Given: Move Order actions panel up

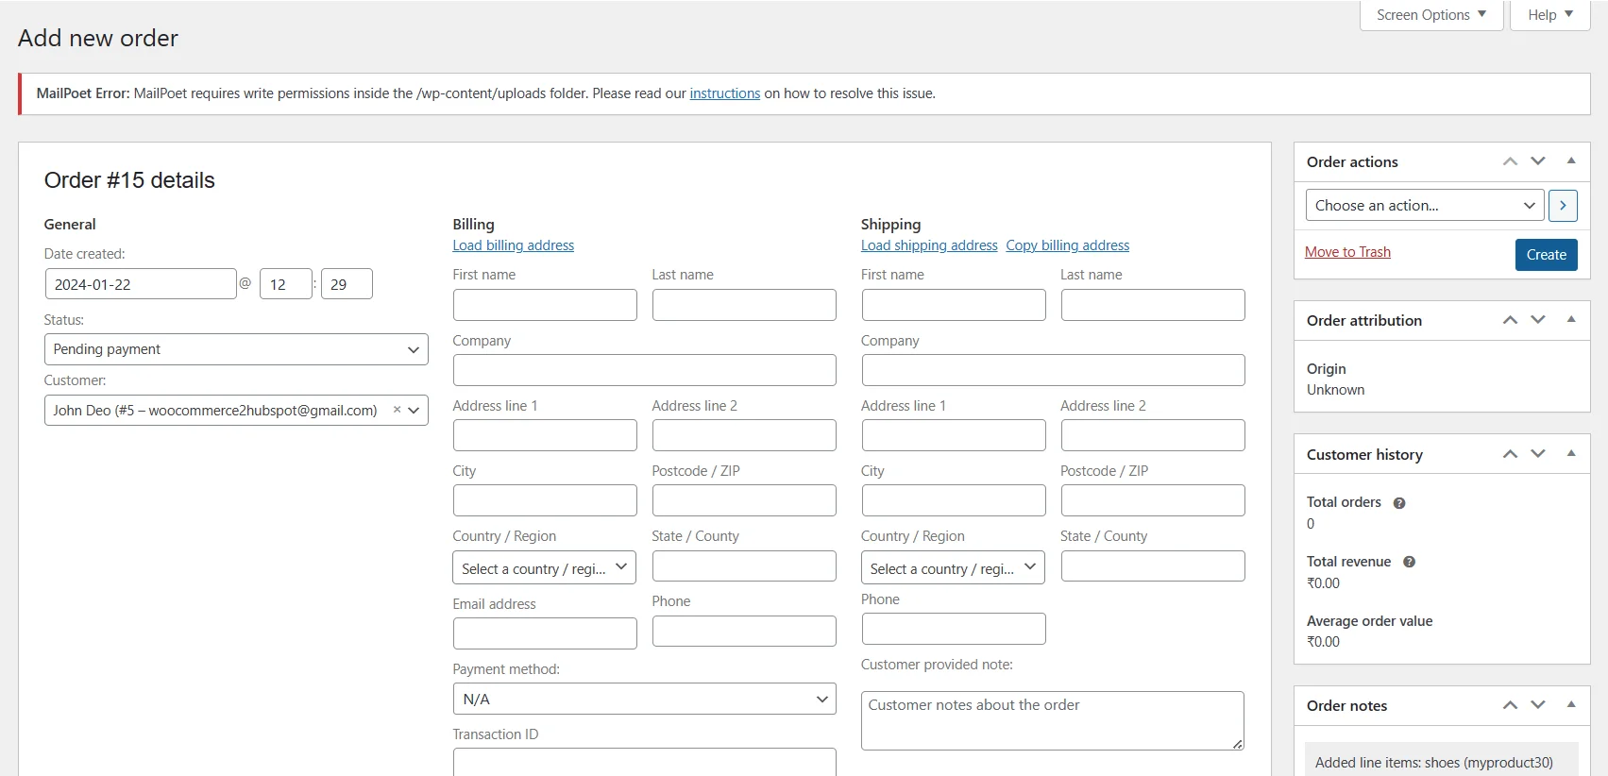Looking at the screenshot, I should pyautogui.click(x=1510, y=161).
